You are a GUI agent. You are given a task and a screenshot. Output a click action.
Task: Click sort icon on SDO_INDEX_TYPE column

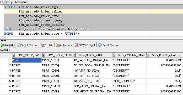(14, 55)
